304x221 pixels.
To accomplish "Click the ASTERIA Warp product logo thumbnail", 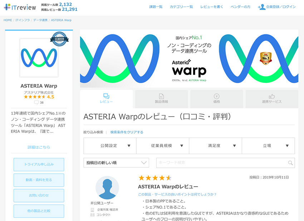I will (x=39, y=58).
